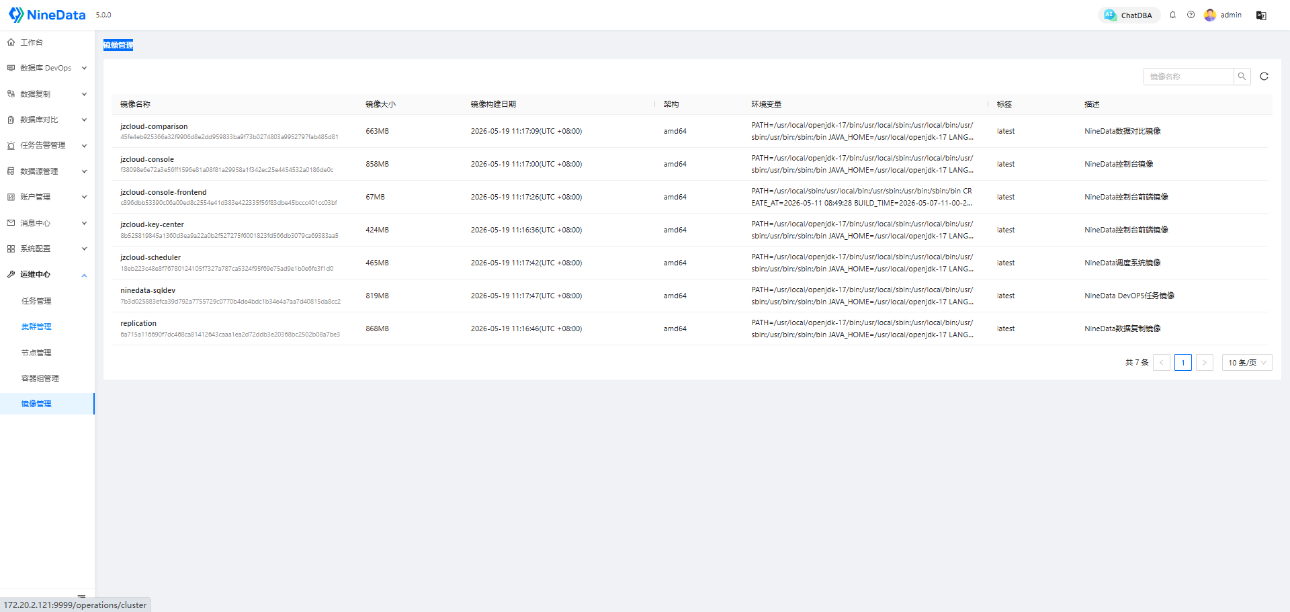
Task: Click the ninedata-sqldev image name
Action: [x=148, y=290]
